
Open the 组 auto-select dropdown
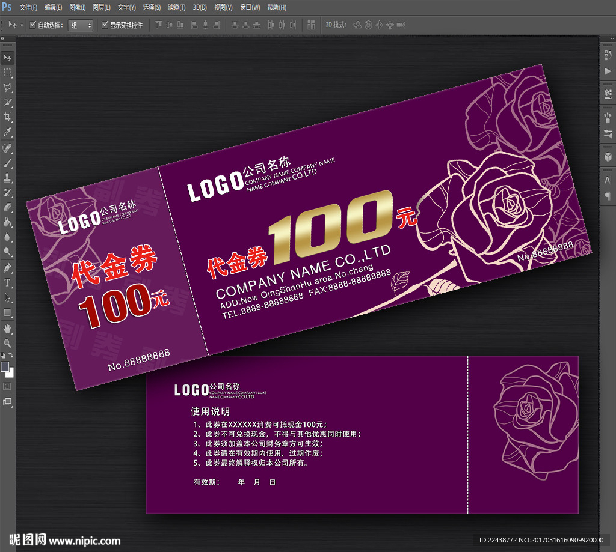coord(81,25)
